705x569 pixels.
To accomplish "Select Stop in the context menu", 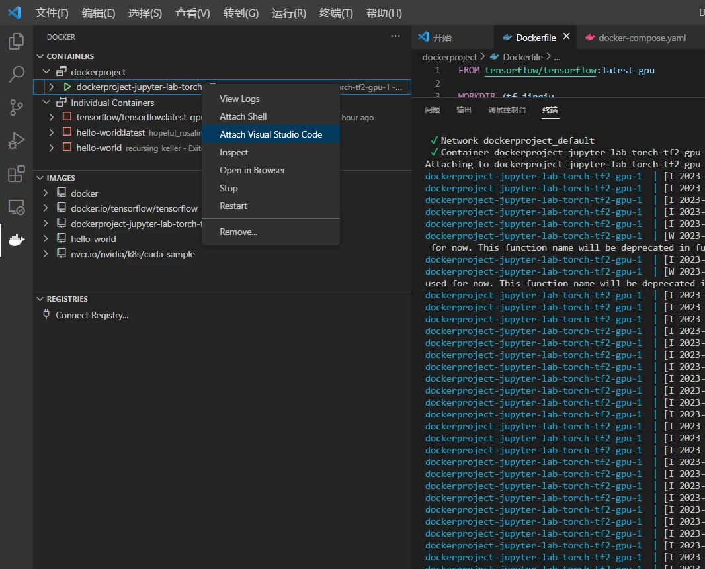I will tap(270, 188).
